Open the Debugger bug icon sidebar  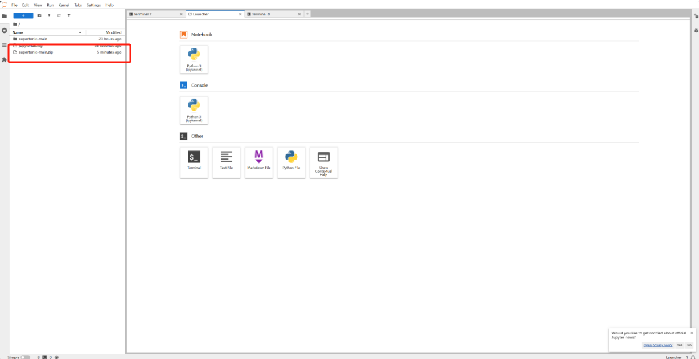[x=696, y=30]
